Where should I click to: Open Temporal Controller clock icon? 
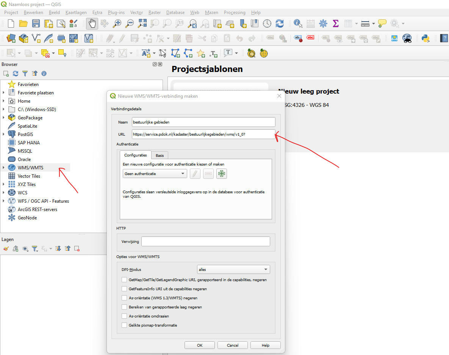click(267, 23)
